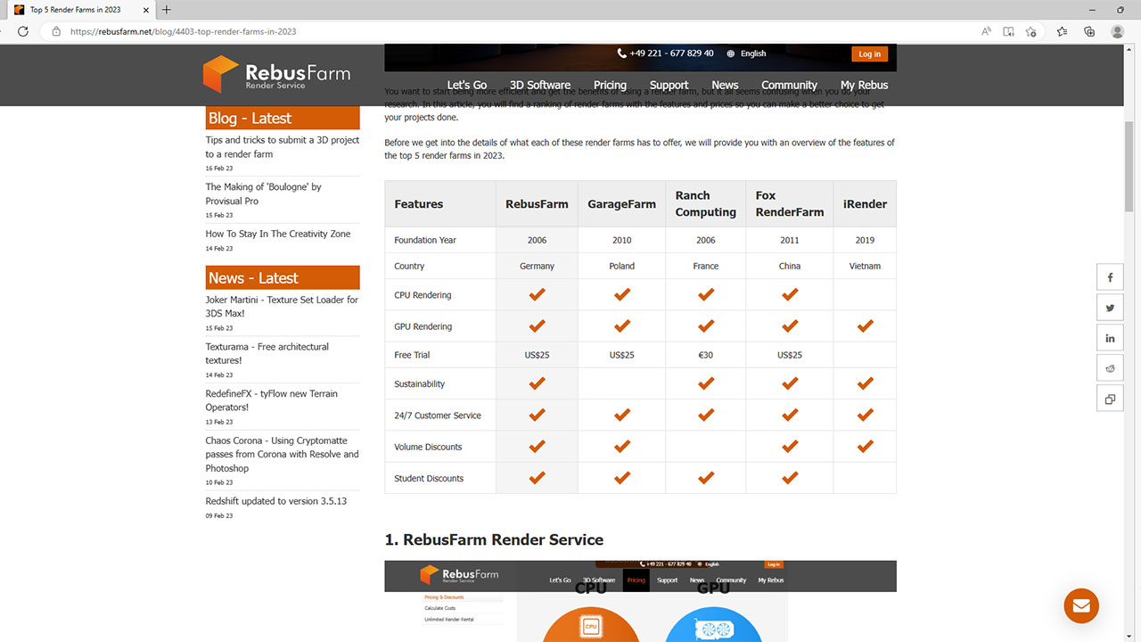Click the phone icon beside +49 number

click(x=621, y=53)
